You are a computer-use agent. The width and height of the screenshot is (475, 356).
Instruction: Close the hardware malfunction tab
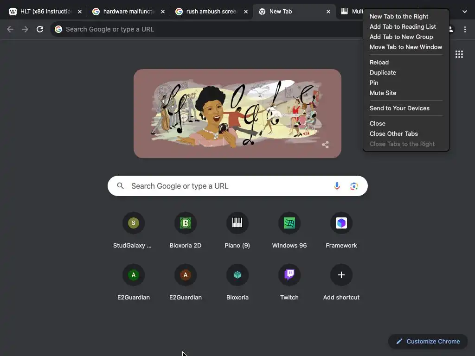pos(163,12)
